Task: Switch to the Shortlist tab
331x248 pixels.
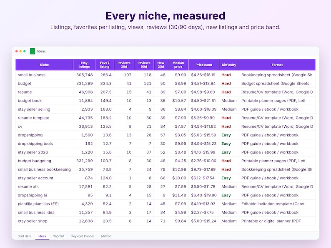Action: pos(59,236)
